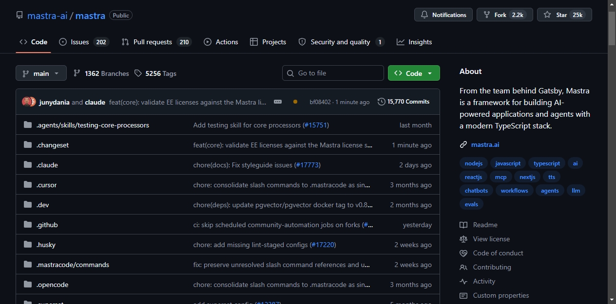The height and width of the screenshot is (304, 616).
Task: Click the folder icon of .mastracode/commands row
Action: [28, 265]
